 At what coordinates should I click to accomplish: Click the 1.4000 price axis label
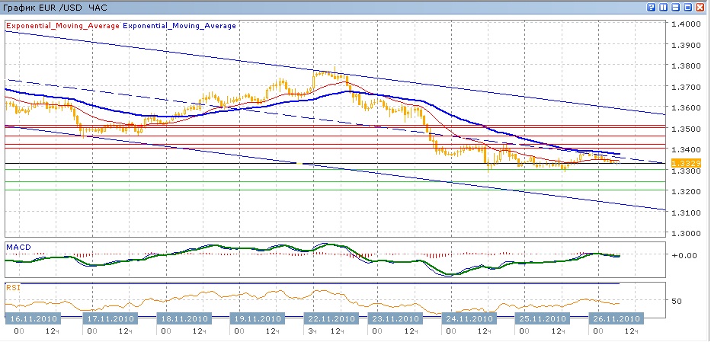(687, 24)
